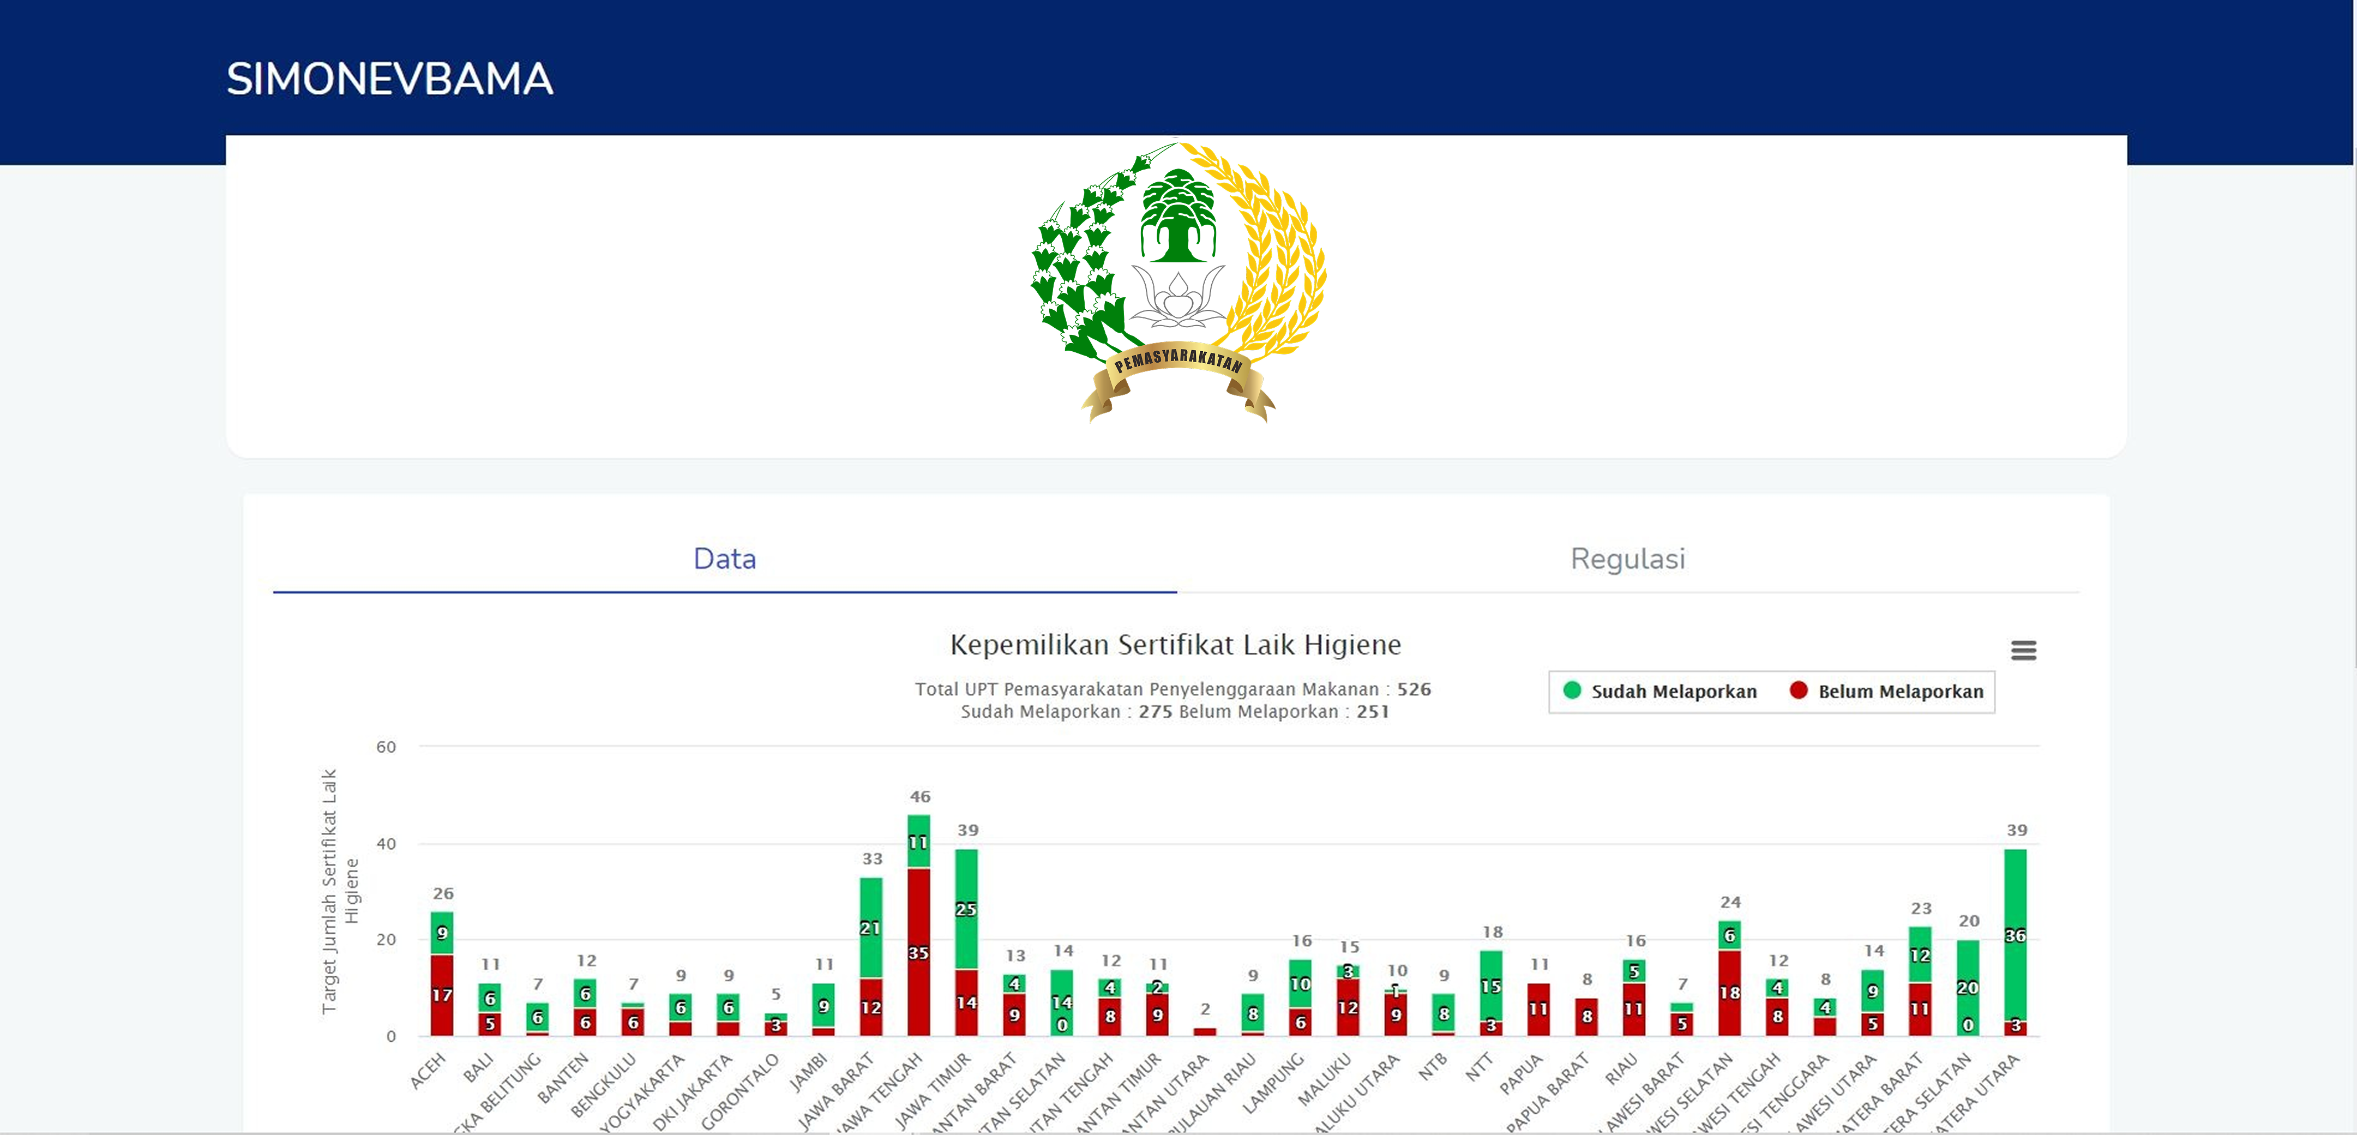Click subtitle "Total UPT Pemasyarakatan Penyelenggaraan Makanan : 526"
The image size is (2357, 1135).
(x=1173, y=689)
